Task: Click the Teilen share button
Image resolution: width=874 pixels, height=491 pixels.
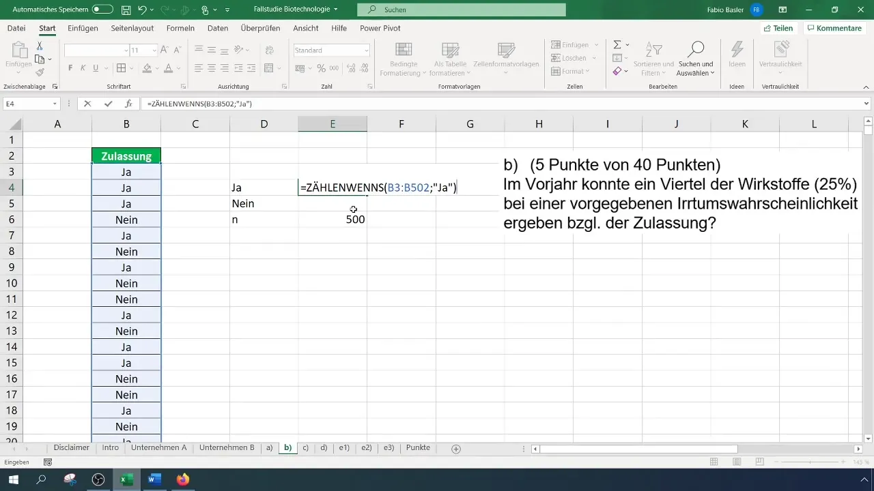Action: pos(778,28)
